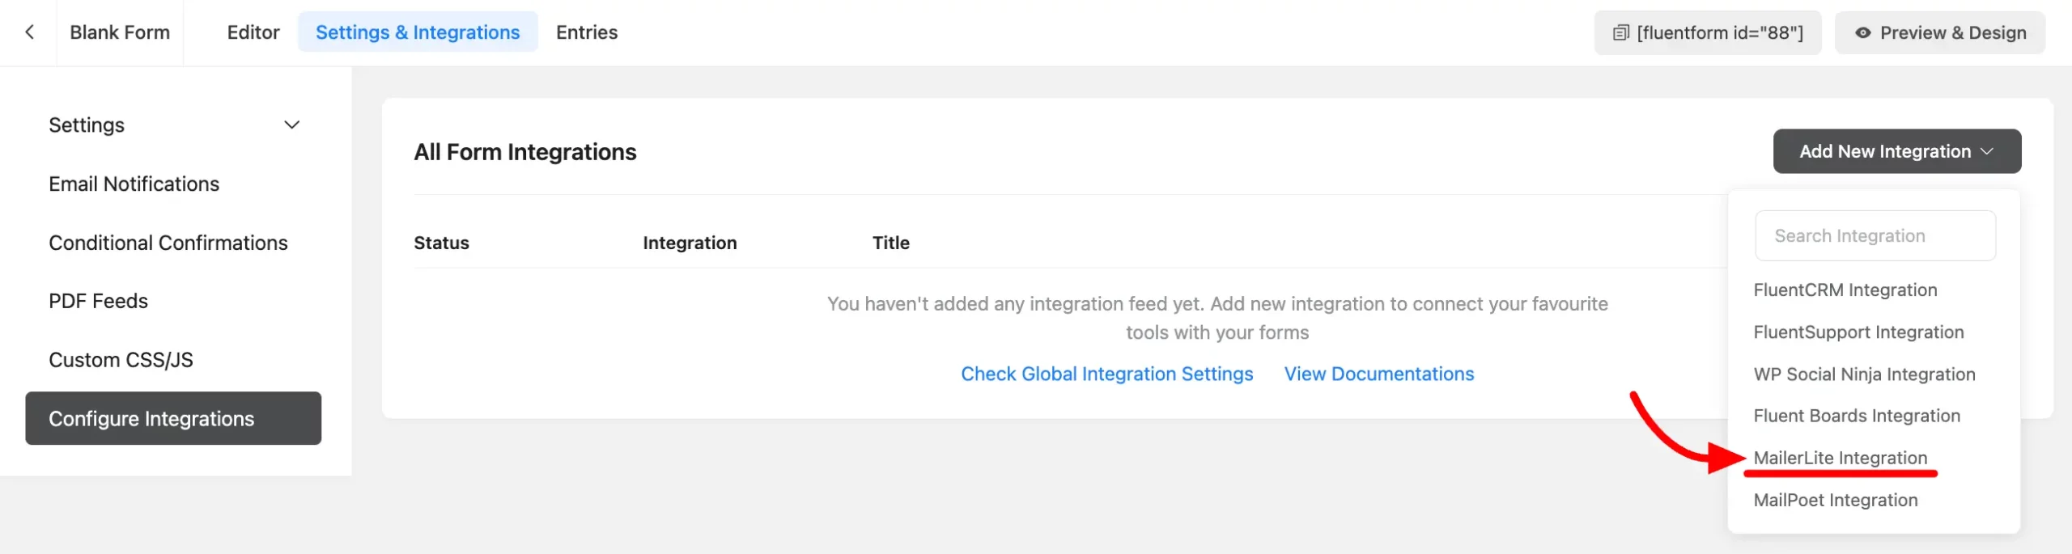This screenshot has height=554, width=2072.
Task: Pick MailPoet Integration from dropdown
Action: (x=1835, y=500)
